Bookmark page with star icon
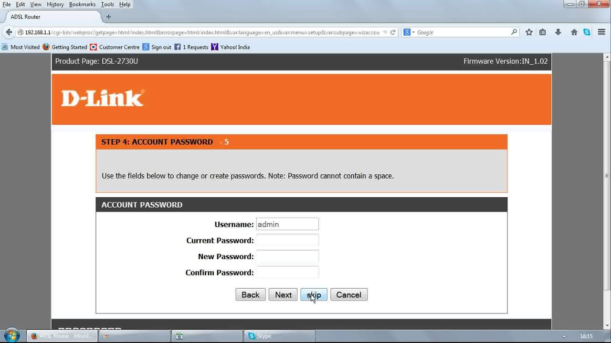 click(x=529, y=32)
